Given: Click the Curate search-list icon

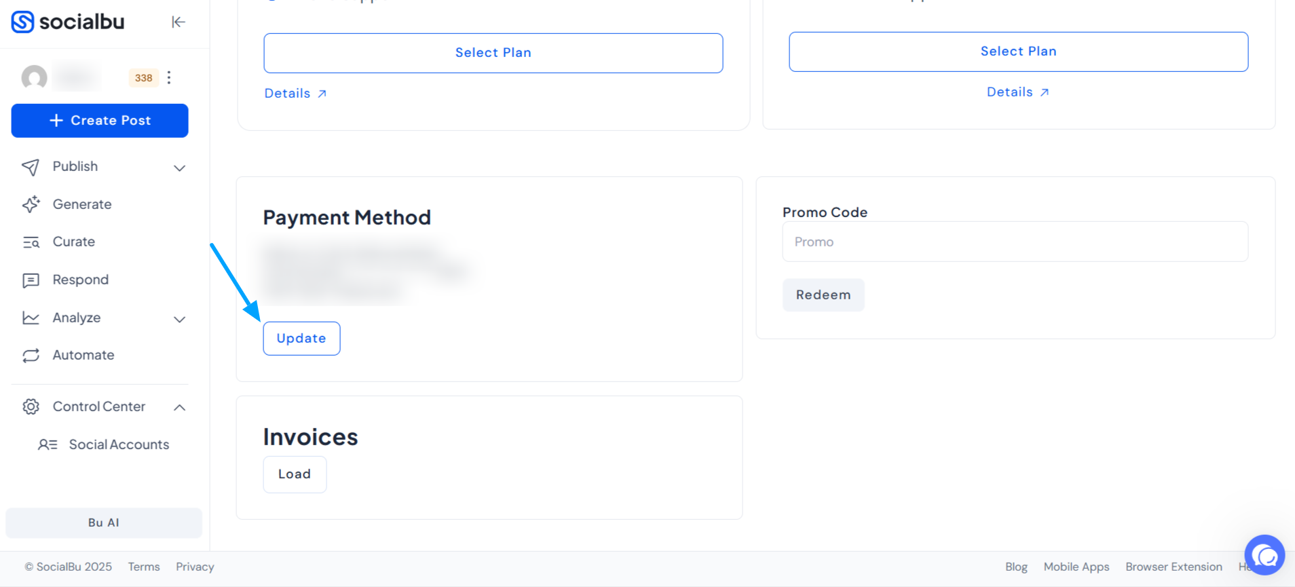Looking at the screenshot, I should [31, 242].
